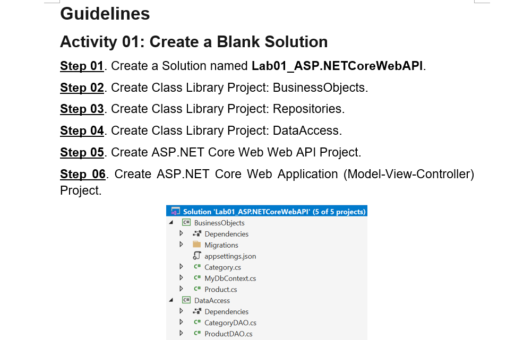532x340 pixels.
Task: Expand the Migrations folder
Action: [181, 245]
